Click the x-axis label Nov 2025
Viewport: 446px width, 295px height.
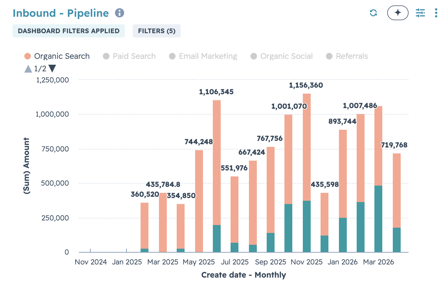307,262
